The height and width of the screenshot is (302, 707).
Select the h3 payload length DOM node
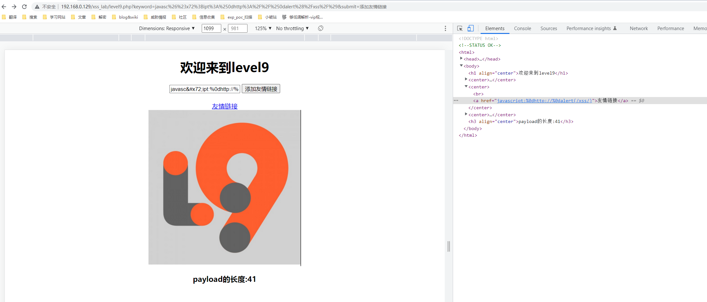pos(521,121)
